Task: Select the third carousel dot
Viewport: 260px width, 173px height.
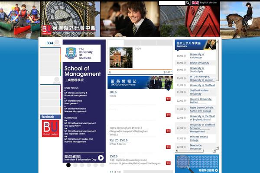Action: [82, 165]
